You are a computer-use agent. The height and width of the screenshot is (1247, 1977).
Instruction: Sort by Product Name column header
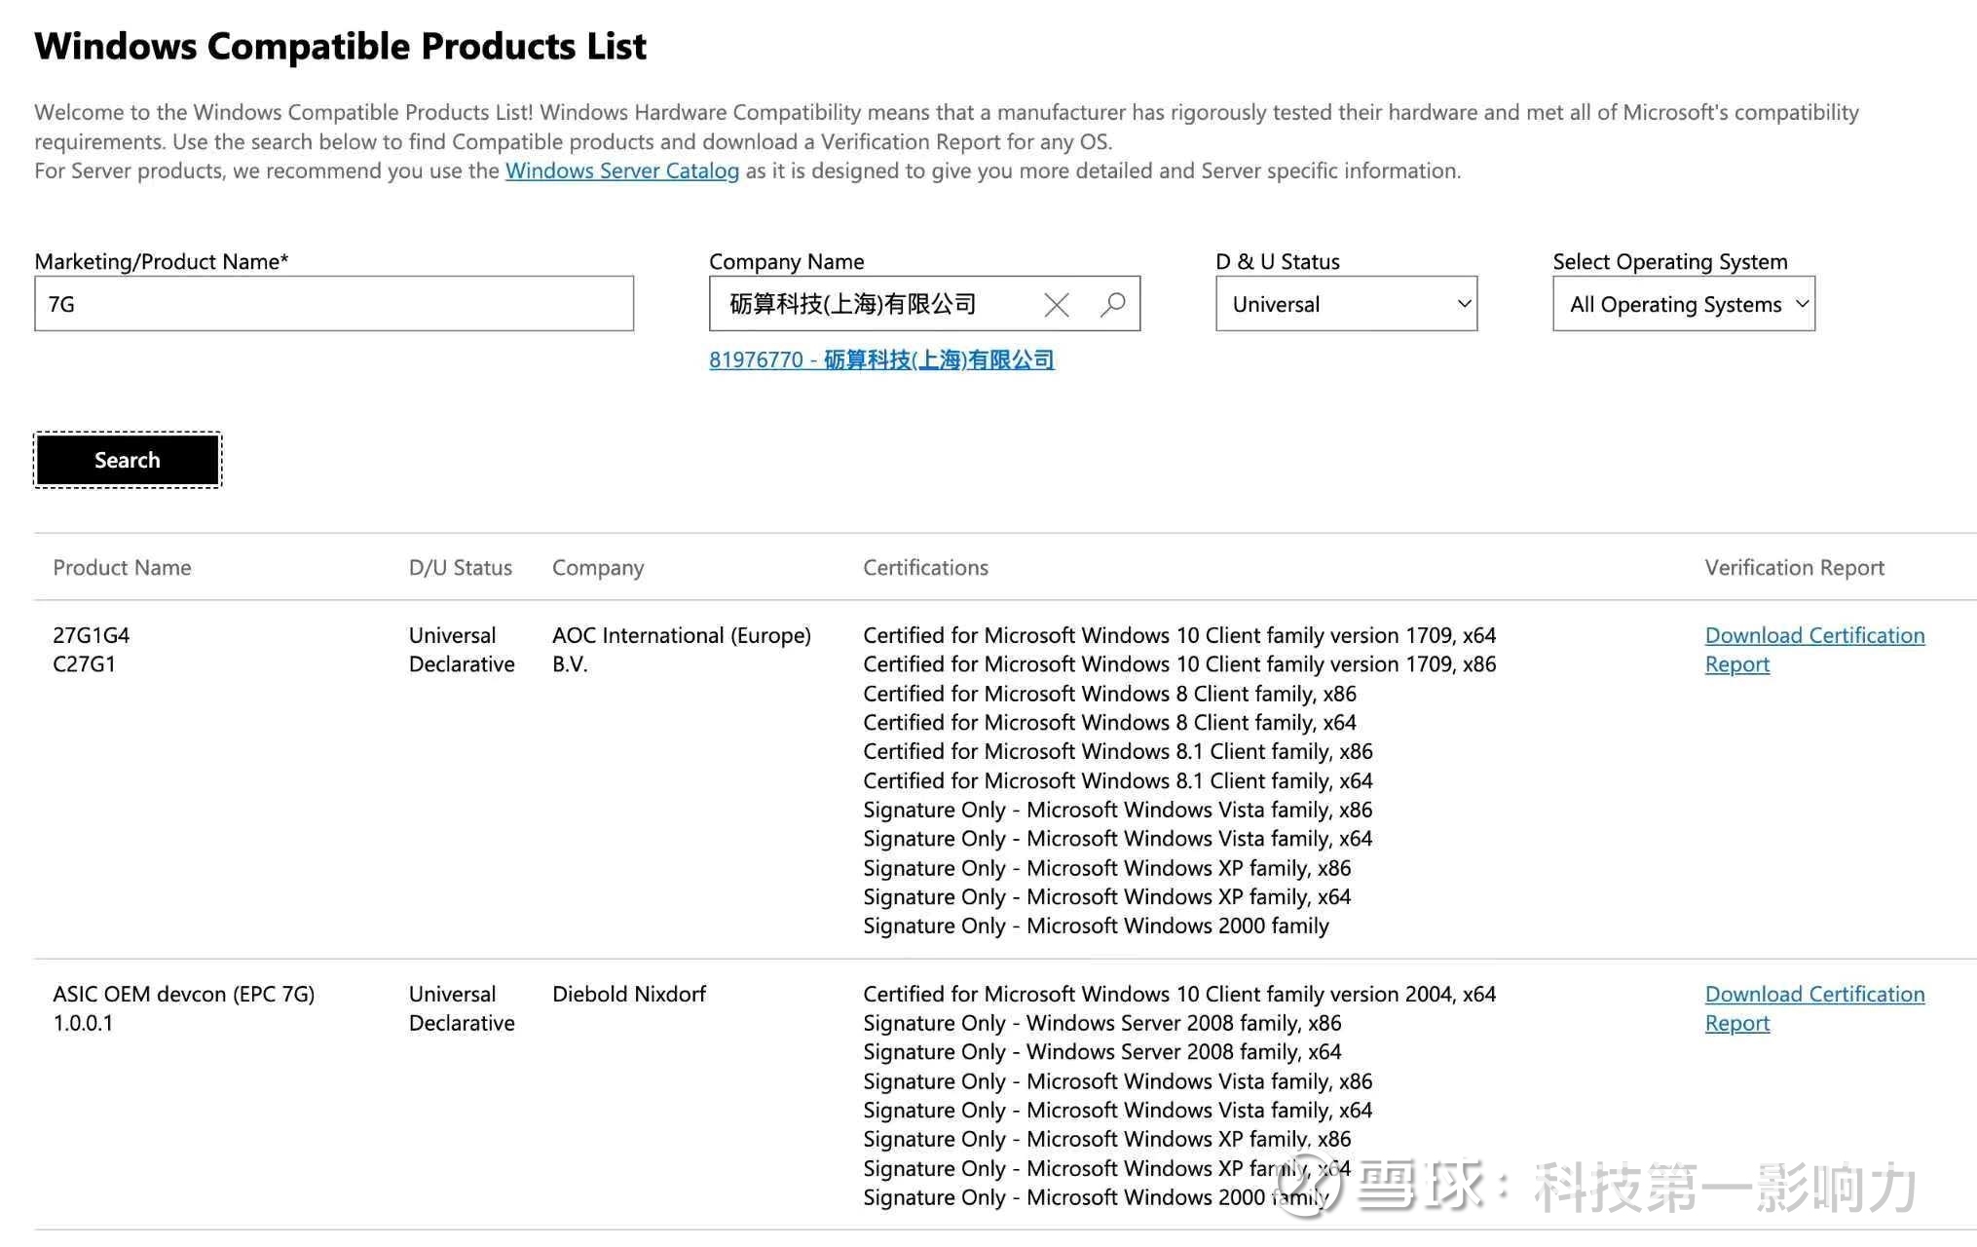(122, 567)
